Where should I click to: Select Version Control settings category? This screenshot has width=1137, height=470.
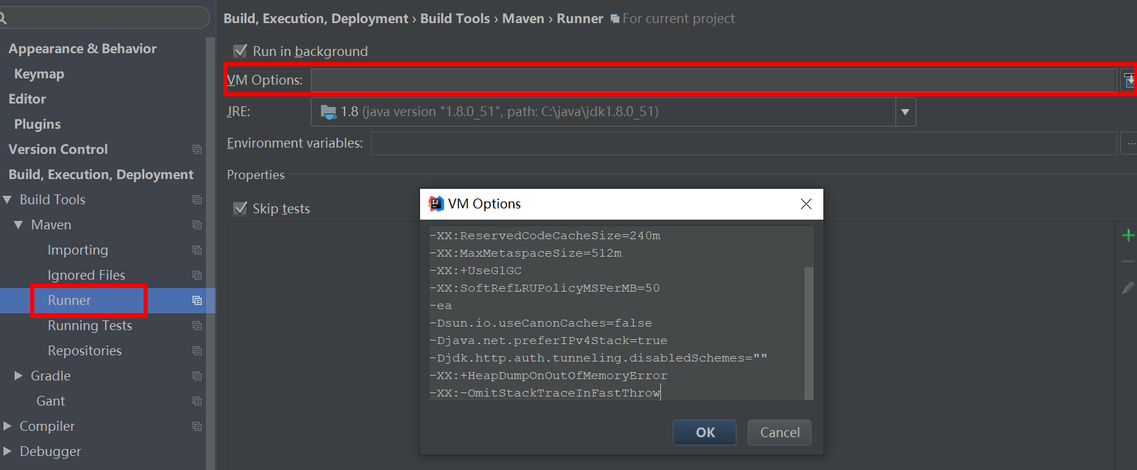pyautogui.click(x=58, y=149)
